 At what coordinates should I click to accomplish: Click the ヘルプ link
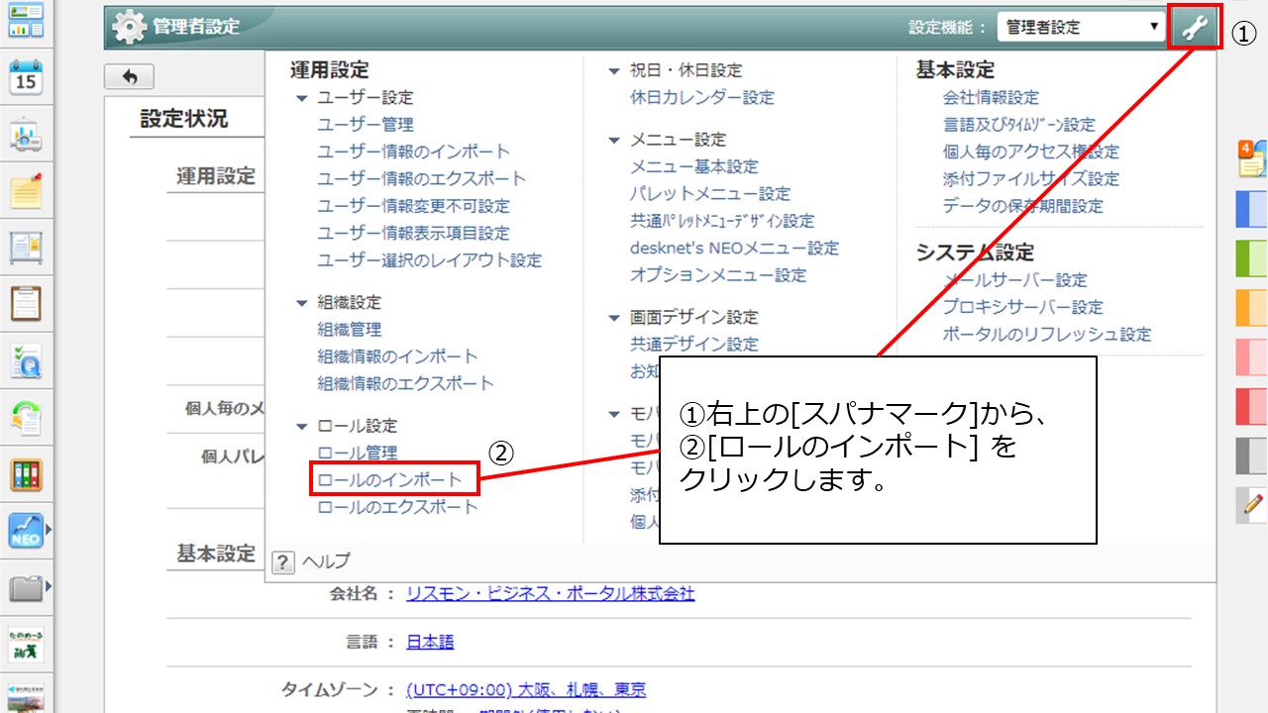pos(326,562)
